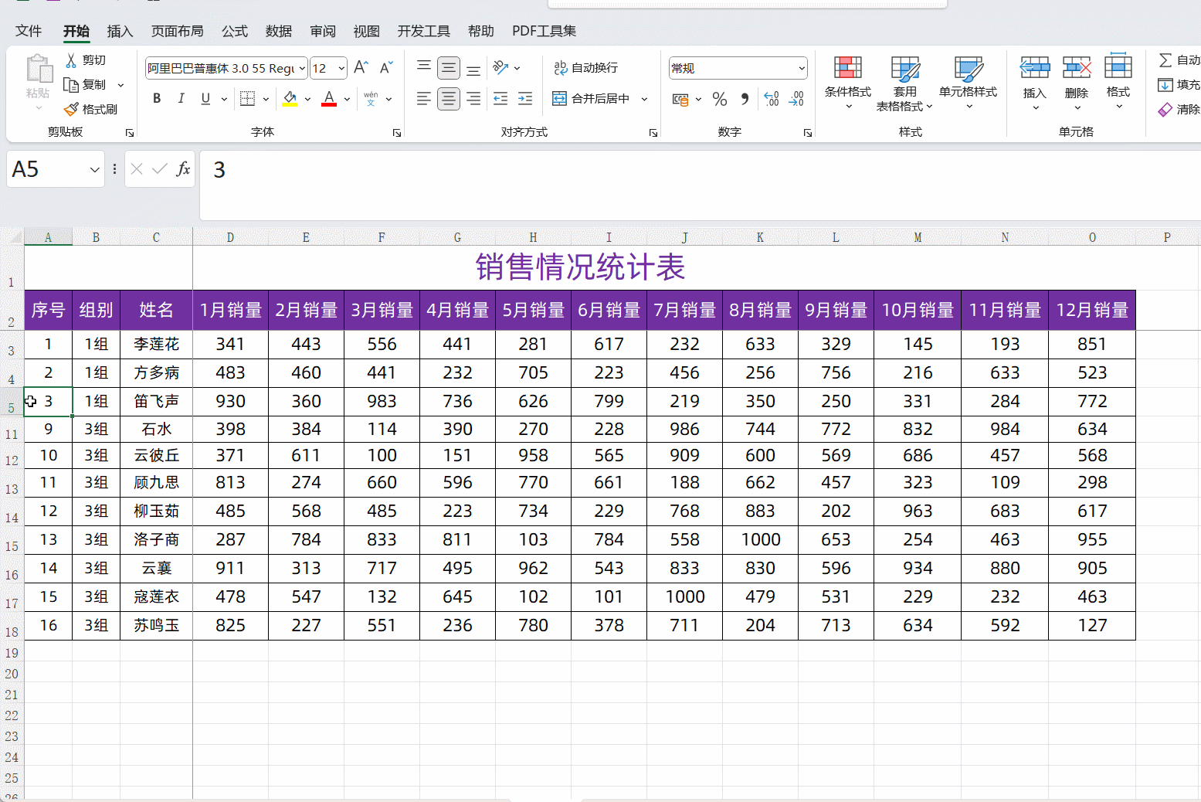Expand the 合并后居中 dropdown arrow

click(645, 98)
